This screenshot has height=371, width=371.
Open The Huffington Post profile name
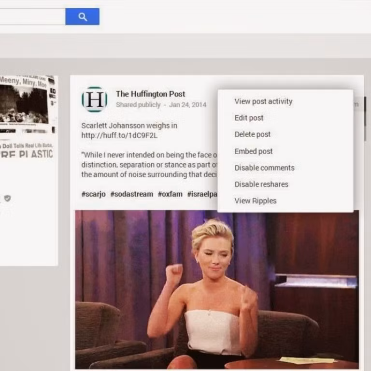pyautogui.click(x=150, y=94)
